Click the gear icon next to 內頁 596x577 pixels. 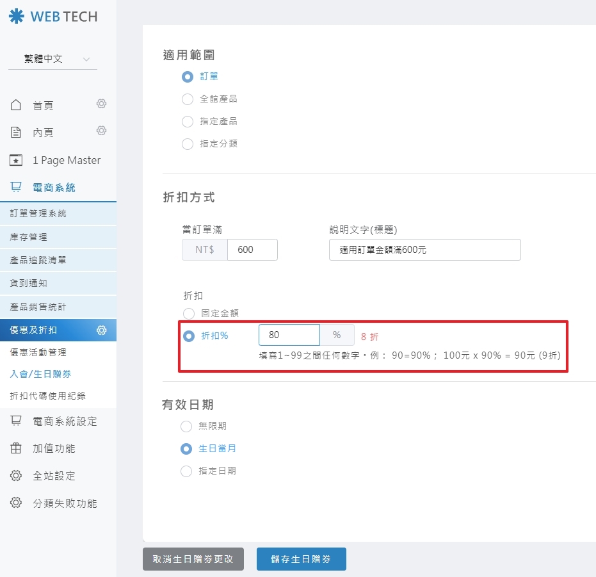pos(101,131)
